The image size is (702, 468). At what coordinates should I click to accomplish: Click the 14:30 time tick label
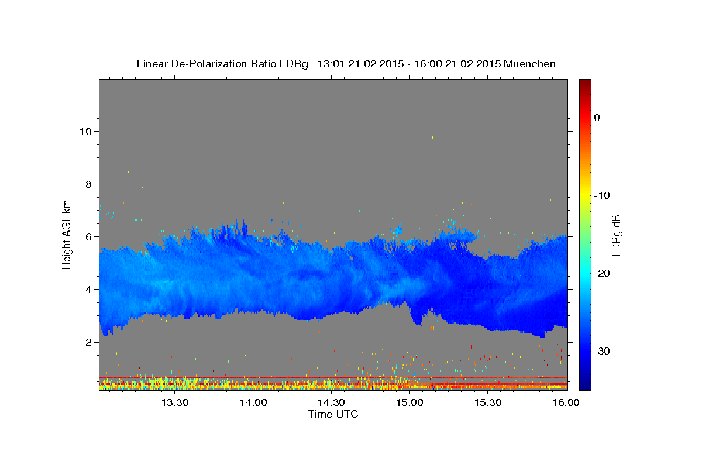331,403
